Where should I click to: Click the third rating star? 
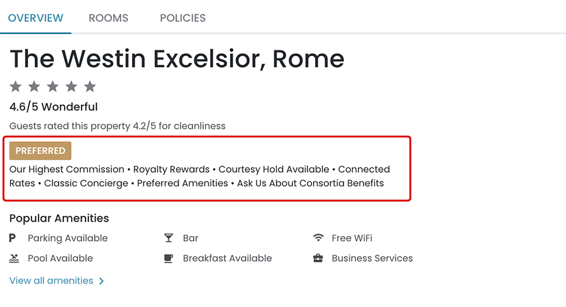click(x=53, y=86)
